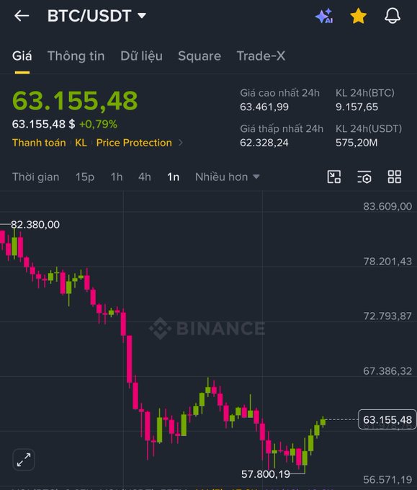
Task: Tap the large 63.155,48 price
Action: click(75, 101)
